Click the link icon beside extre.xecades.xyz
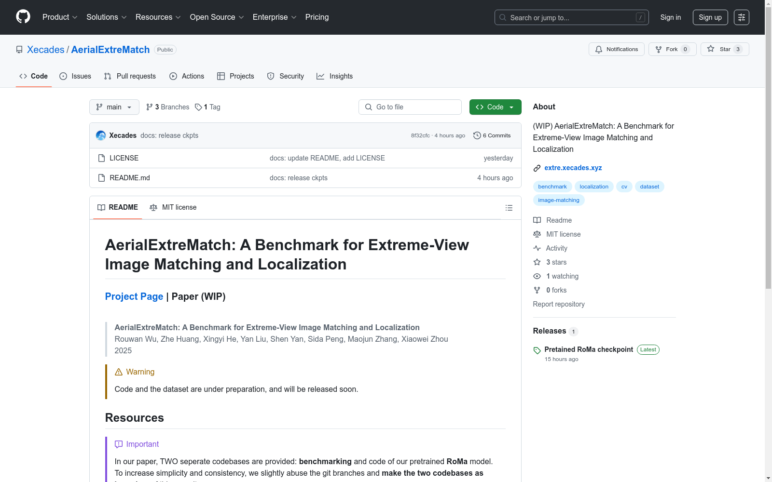The image size is (772, 482). tap(537, 168)
